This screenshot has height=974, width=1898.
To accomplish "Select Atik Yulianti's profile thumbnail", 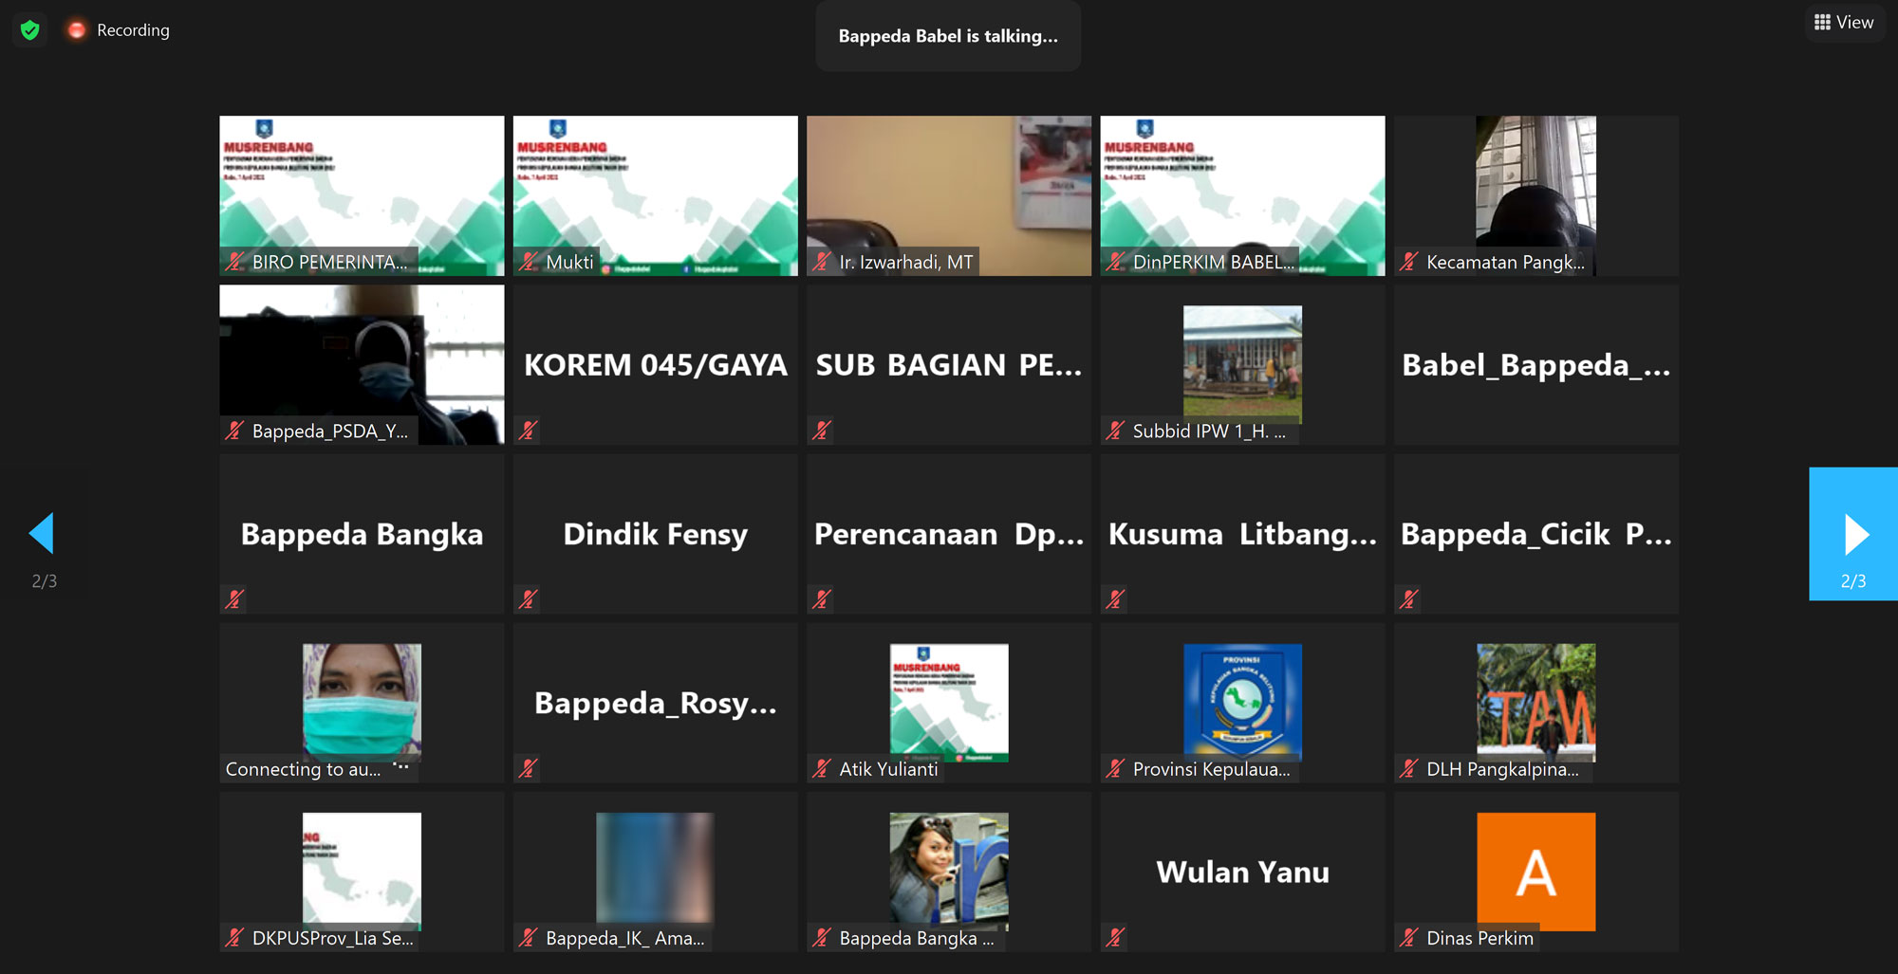I will (x=948, y=702).
